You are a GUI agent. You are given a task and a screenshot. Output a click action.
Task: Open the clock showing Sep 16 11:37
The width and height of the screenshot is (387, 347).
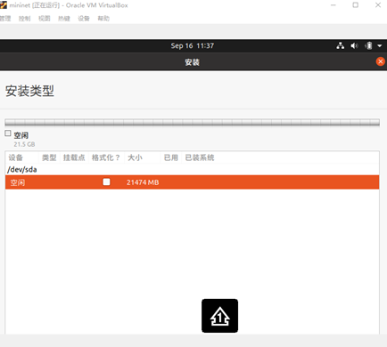[192, 45]
